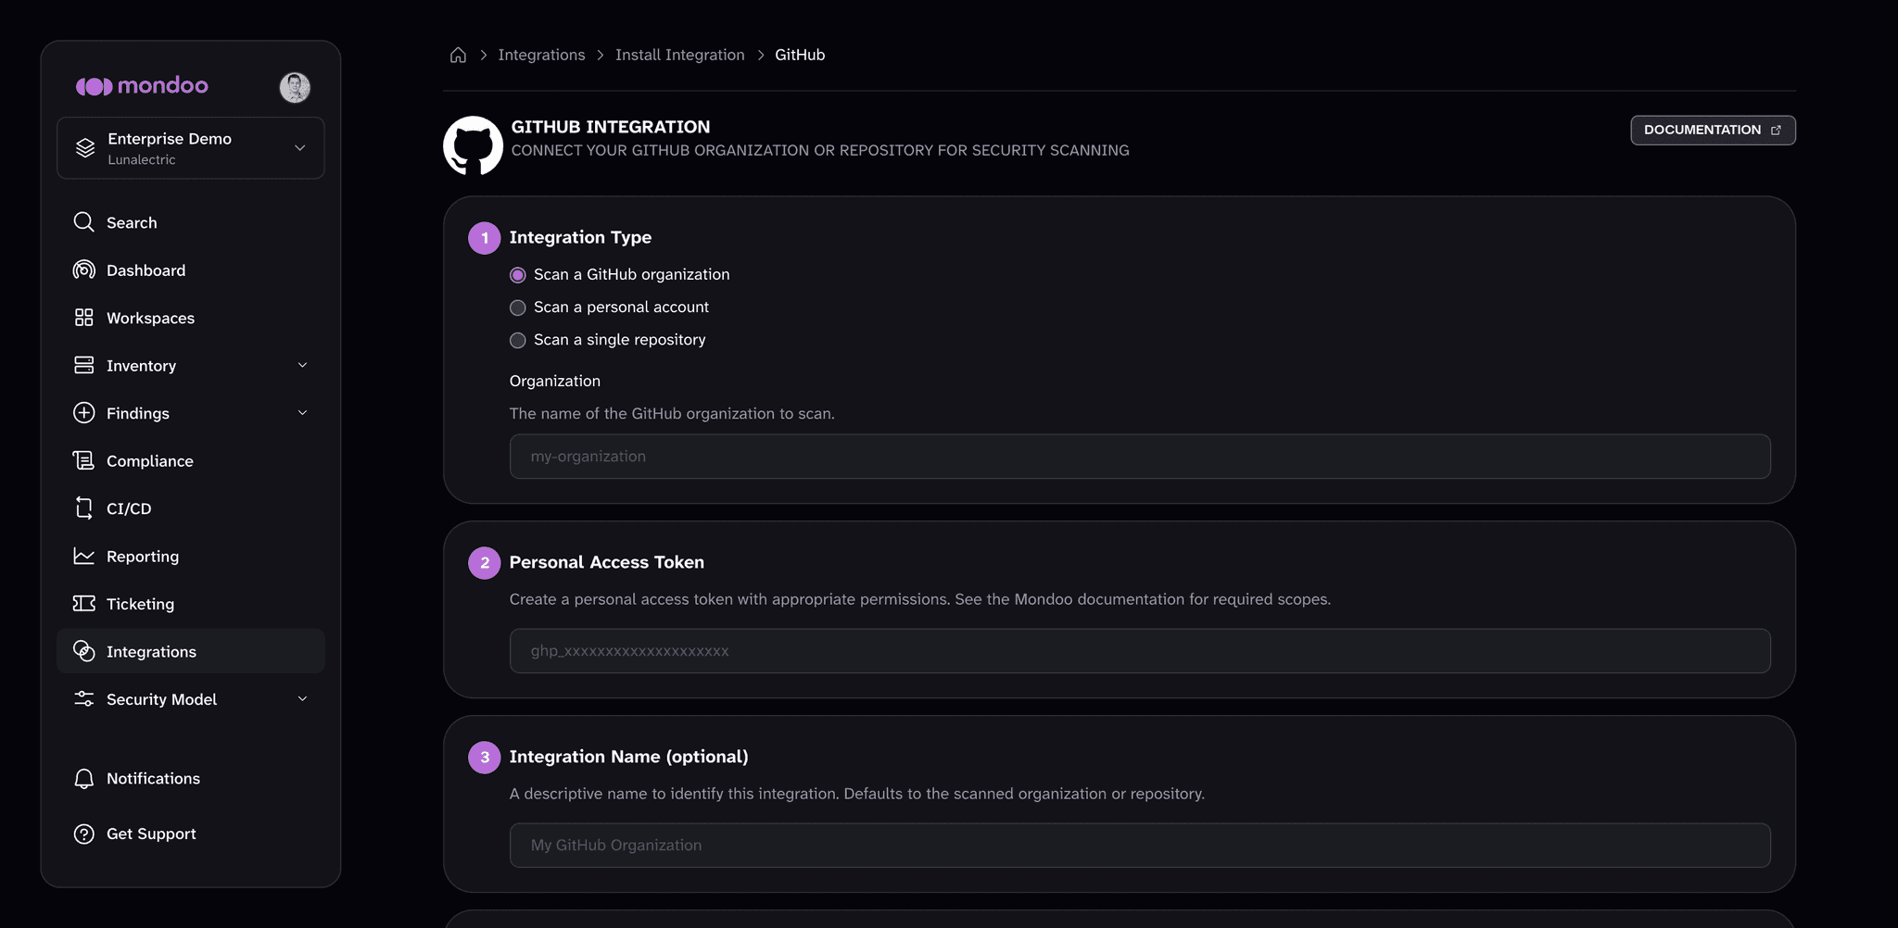Click the Integration Name (optional) heading
This screenshot has width=1898, height=928.
click(x=628, y=757)
